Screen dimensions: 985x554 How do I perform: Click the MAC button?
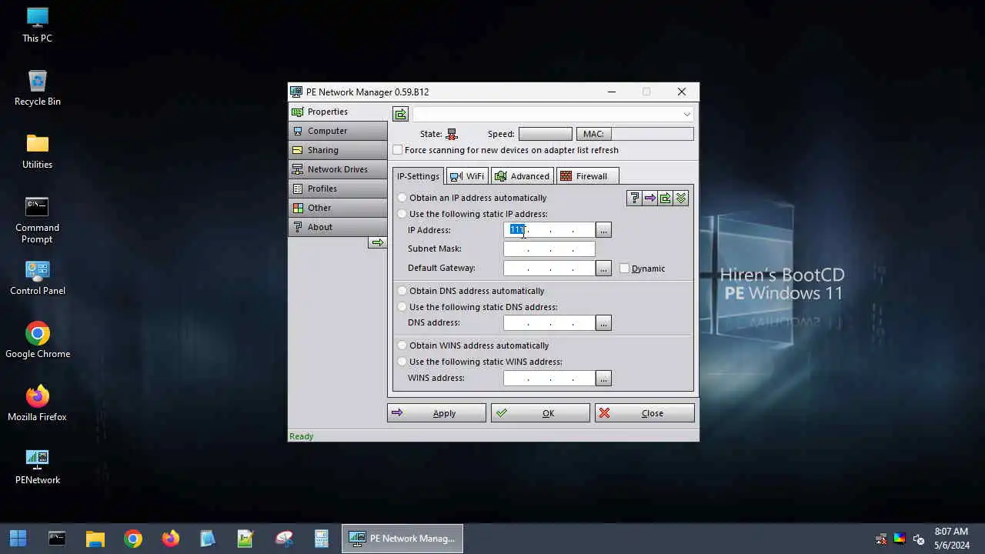pyautogui.click(x=593, y=134)
